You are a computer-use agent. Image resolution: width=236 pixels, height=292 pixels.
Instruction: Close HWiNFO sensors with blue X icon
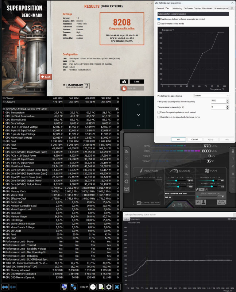[117, 287]
